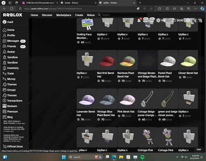
Task: Click the green and beige clover purse link
Action: pos(168,113)
